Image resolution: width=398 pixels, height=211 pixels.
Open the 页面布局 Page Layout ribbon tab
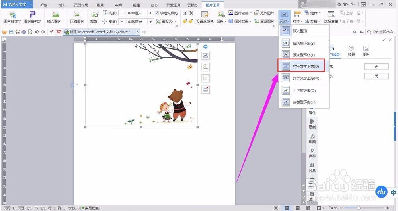coord(81,5)
